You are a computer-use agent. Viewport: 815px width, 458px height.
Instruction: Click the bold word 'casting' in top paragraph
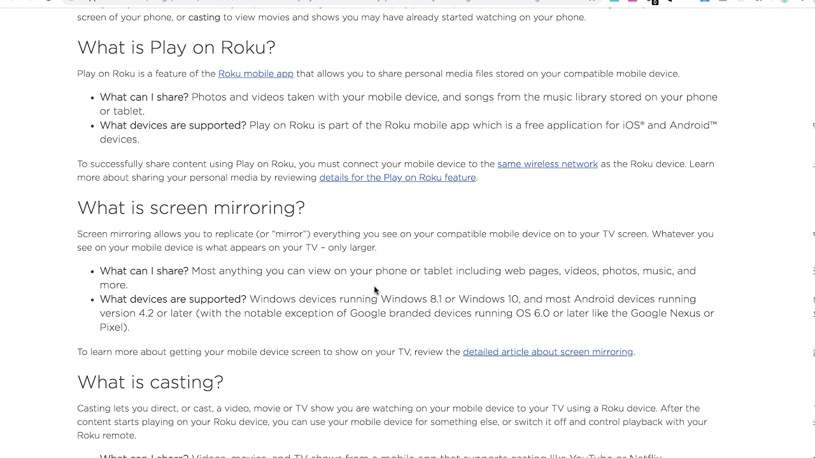coord(204,17)
